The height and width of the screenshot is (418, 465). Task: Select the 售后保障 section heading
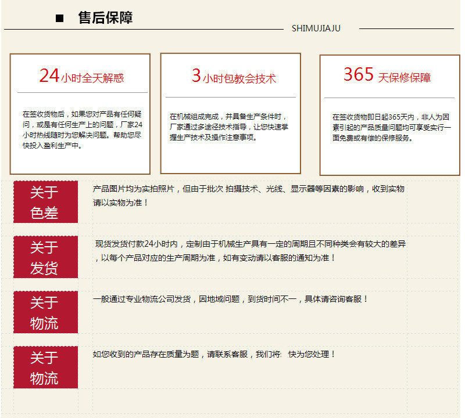[x=105, y=18]
